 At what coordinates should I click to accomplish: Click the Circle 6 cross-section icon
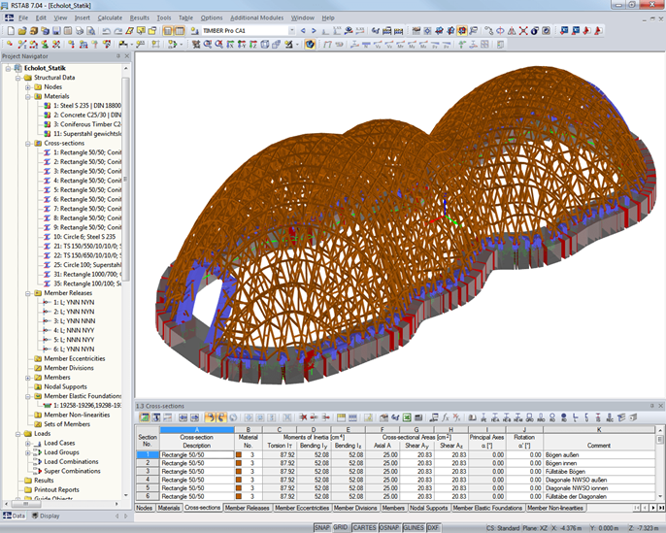[x=47, y=236]
